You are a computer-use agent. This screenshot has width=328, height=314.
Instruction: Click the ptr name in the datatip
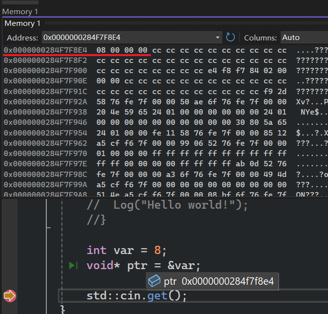tap(170, 281)
